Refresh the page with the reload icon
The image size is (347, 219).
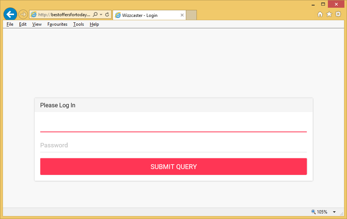click(x=107, y=15)
